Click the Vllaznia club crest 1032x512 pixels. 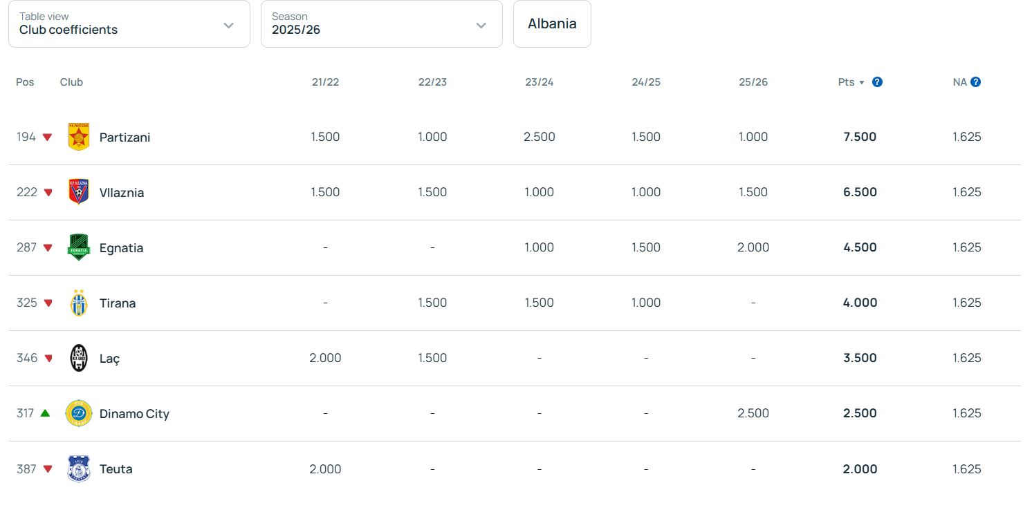click(x=79, y=192)
